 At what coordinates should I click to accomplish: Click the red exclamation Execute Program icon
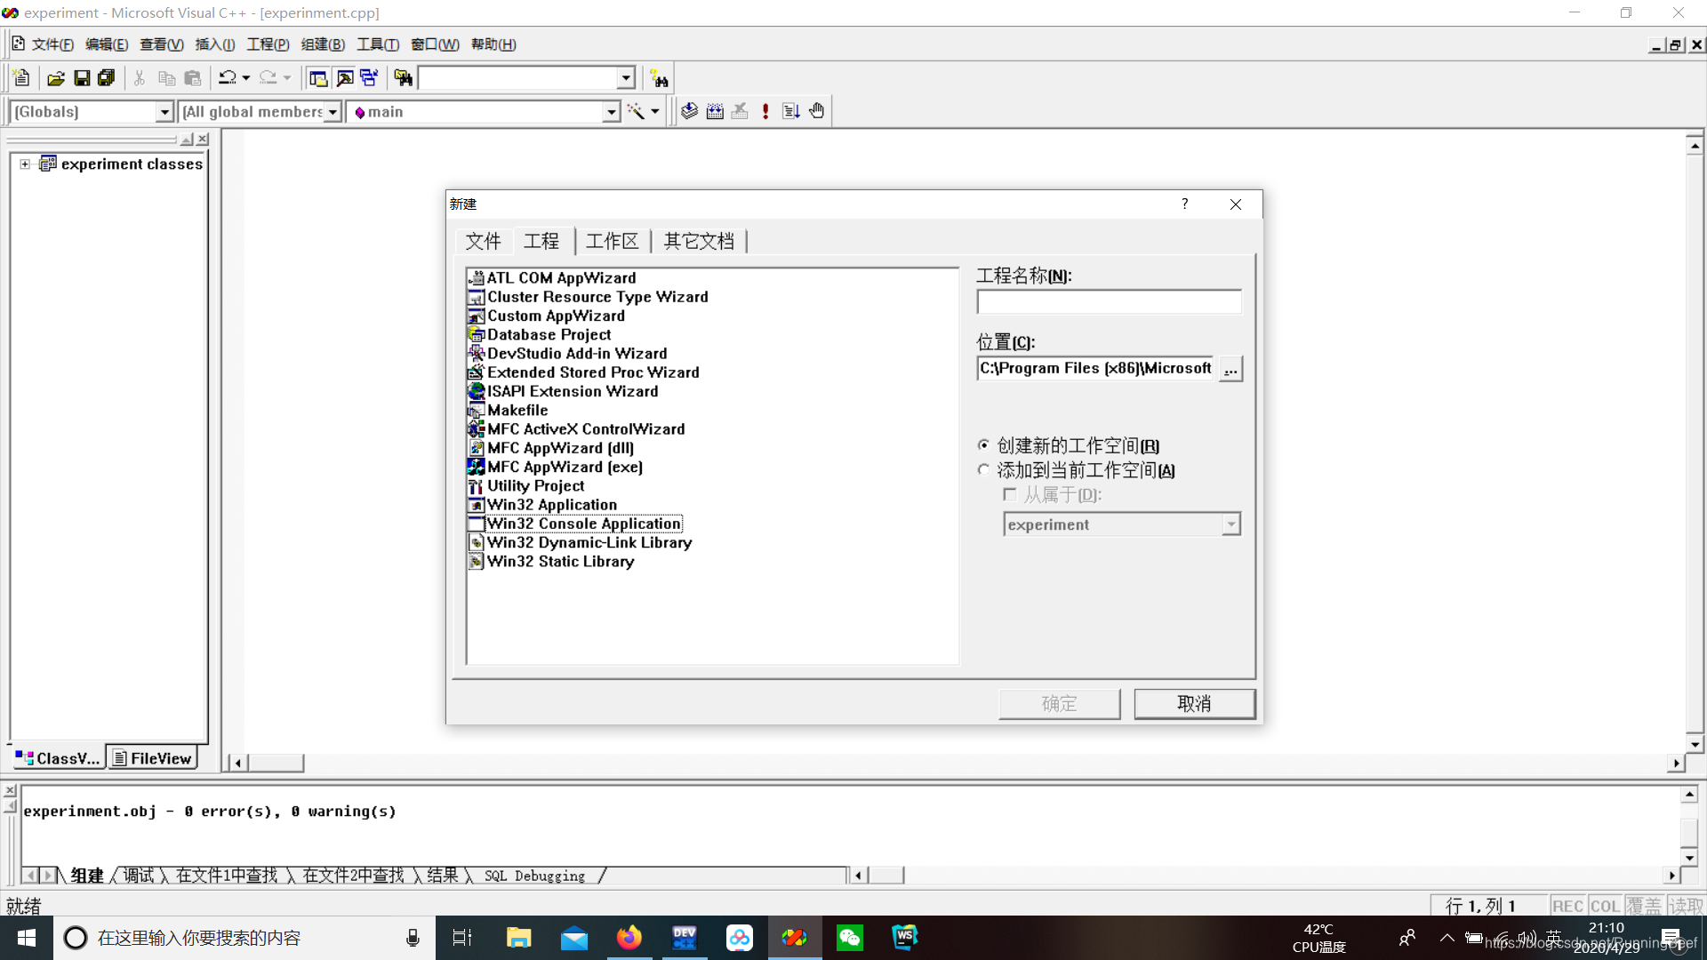[765, 111]
